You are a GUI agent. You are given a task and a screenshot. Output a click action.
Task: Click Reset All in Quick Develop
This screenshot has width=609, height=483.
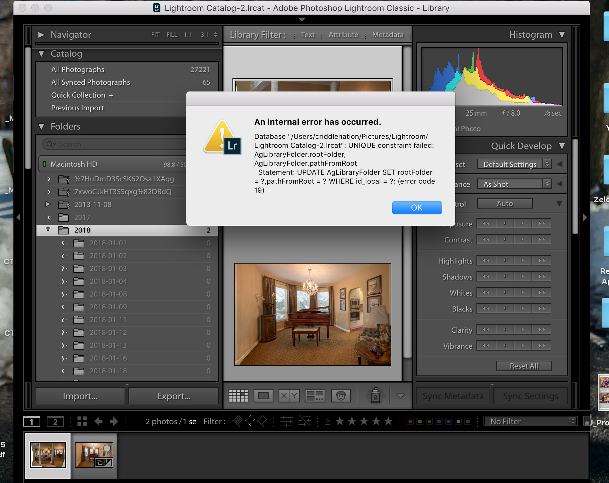coord(524,366)
